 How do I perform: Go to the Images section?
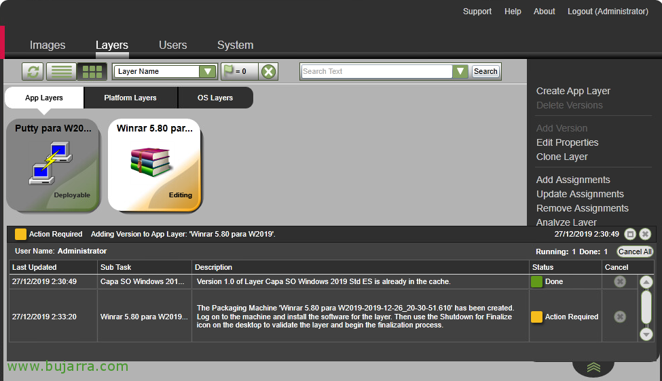click(x=48, y=45)
